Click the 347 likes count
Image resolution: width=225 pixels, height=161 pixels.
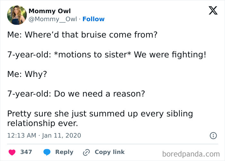(x=26, y=152)
